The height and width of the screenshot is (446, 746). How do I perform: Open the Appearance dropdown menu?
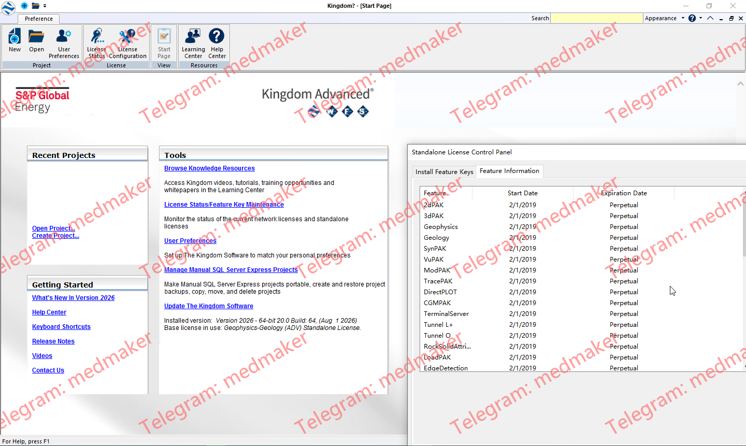pyautogui.click(x=664, y=18)
